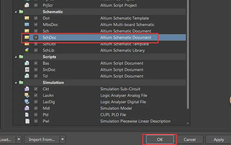Uncheck the SchDoc file type checkbox
This screenshot has width=231, height=145.
[x=36, y=37]
